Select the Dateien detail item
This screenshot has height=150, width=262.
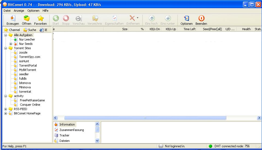65,141
